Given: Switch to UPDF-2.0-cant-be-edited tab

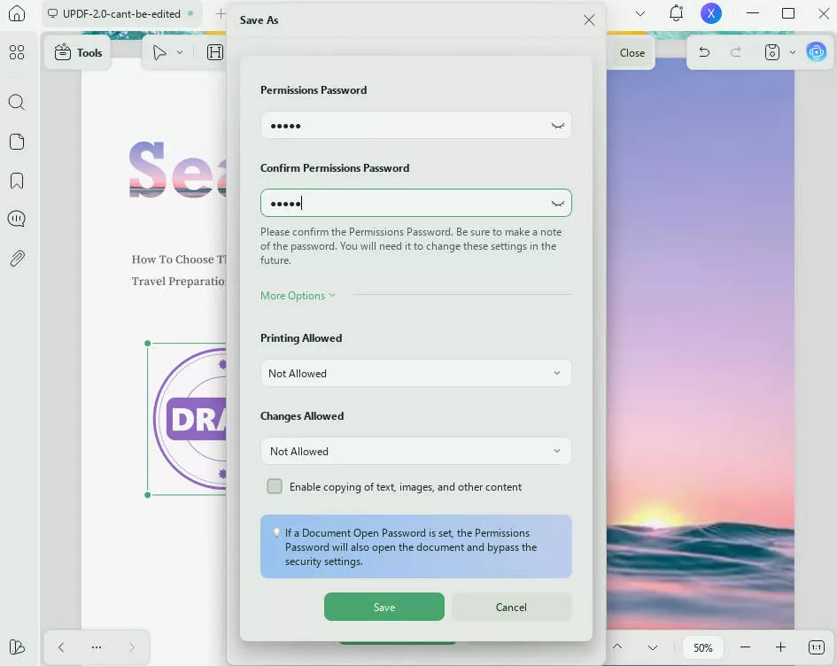Looking at the screenshot, I should tap(121, 14).
